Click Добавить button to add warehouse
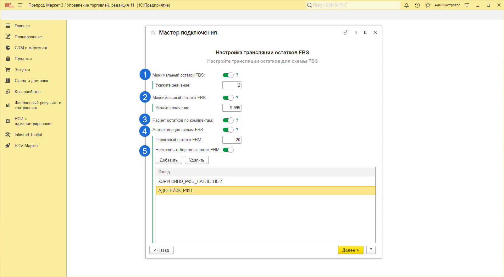 coord(169,160)
